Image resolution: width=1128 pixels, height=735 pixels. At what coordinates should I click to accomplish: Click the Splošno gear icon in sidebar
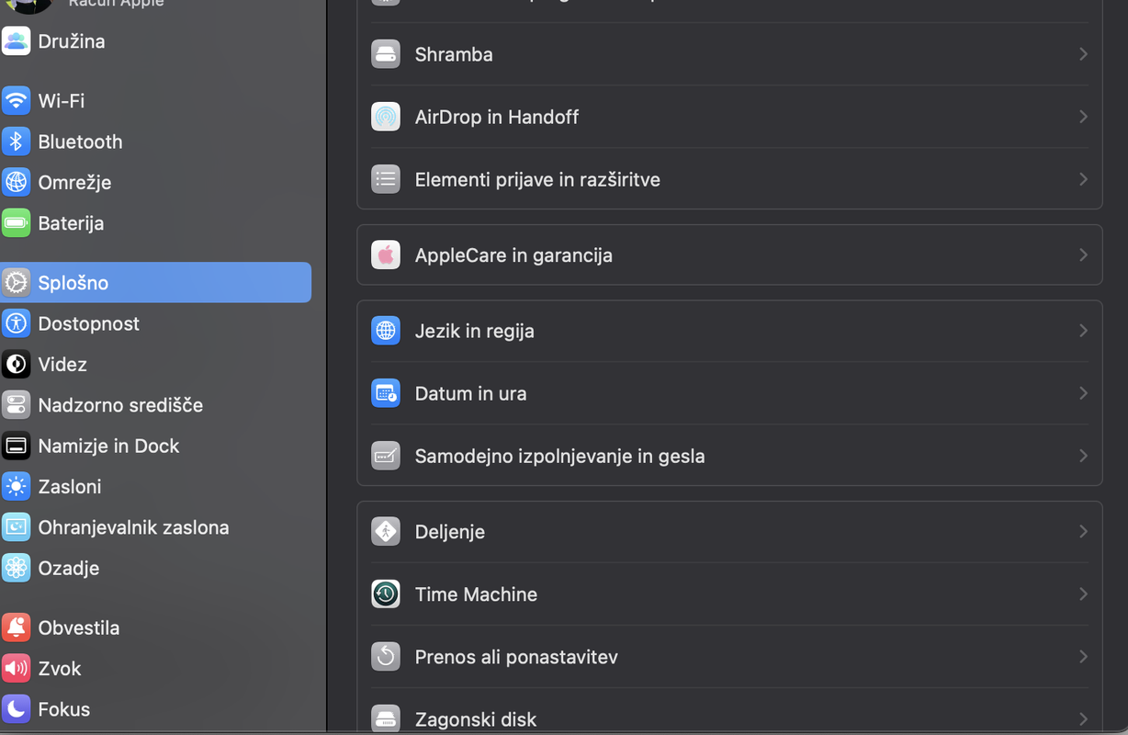pyautogui.click(x=16, y=283)
